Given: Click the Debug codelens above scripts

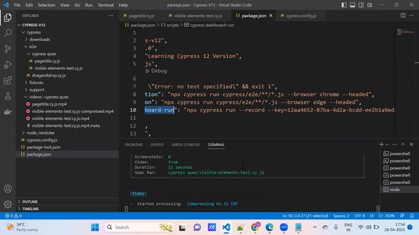Looking at the screenshot, I should [156, 71].
